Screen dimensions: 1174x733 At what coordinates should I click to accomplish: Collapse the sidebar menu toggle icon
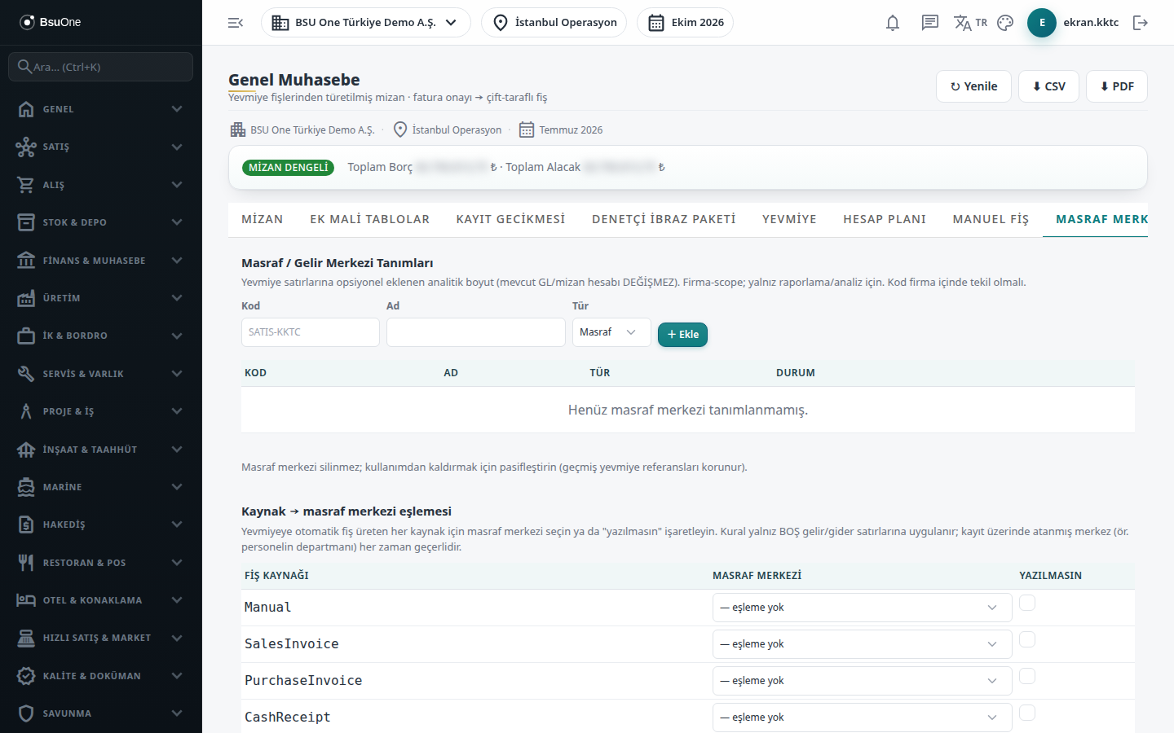point(236,23)
